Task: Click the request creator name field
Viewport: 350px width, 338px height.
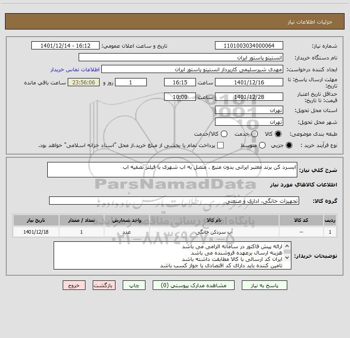Action: pyautogui.click(x=192, y=69)
